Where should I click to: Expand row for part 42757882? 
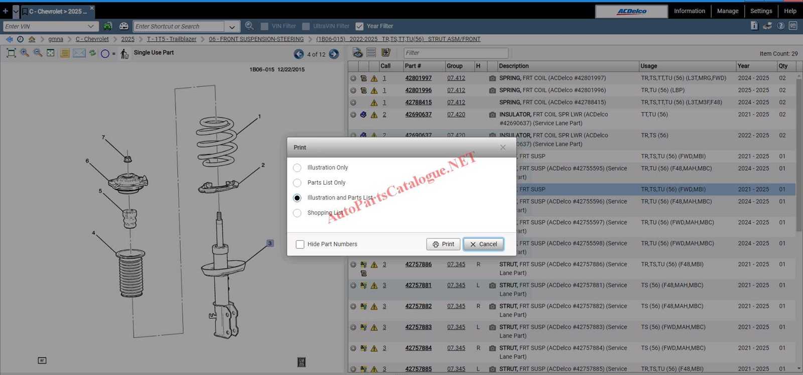pyautogui.click(x=353, y=306)
